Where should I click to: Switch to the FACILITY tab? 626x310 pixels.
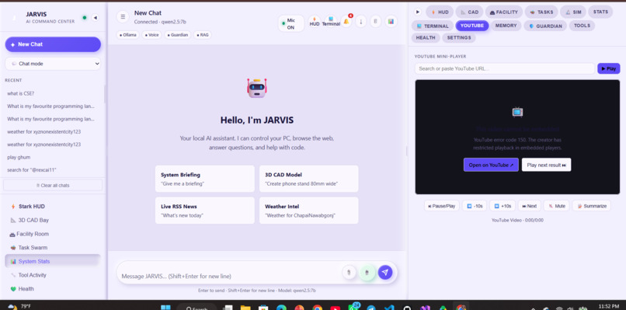504,12
